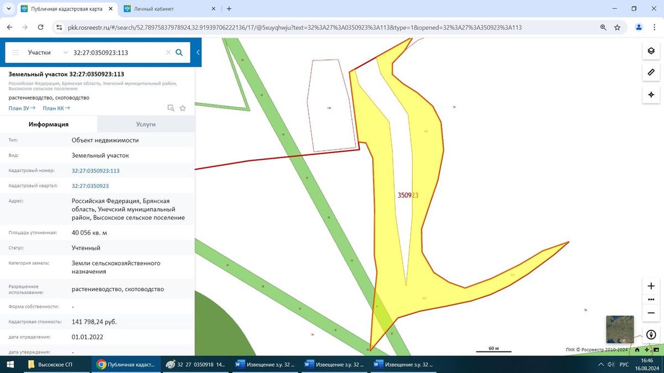Open the three-dots map options button
The image size is (664, 373).
click(x=651, y=300)
